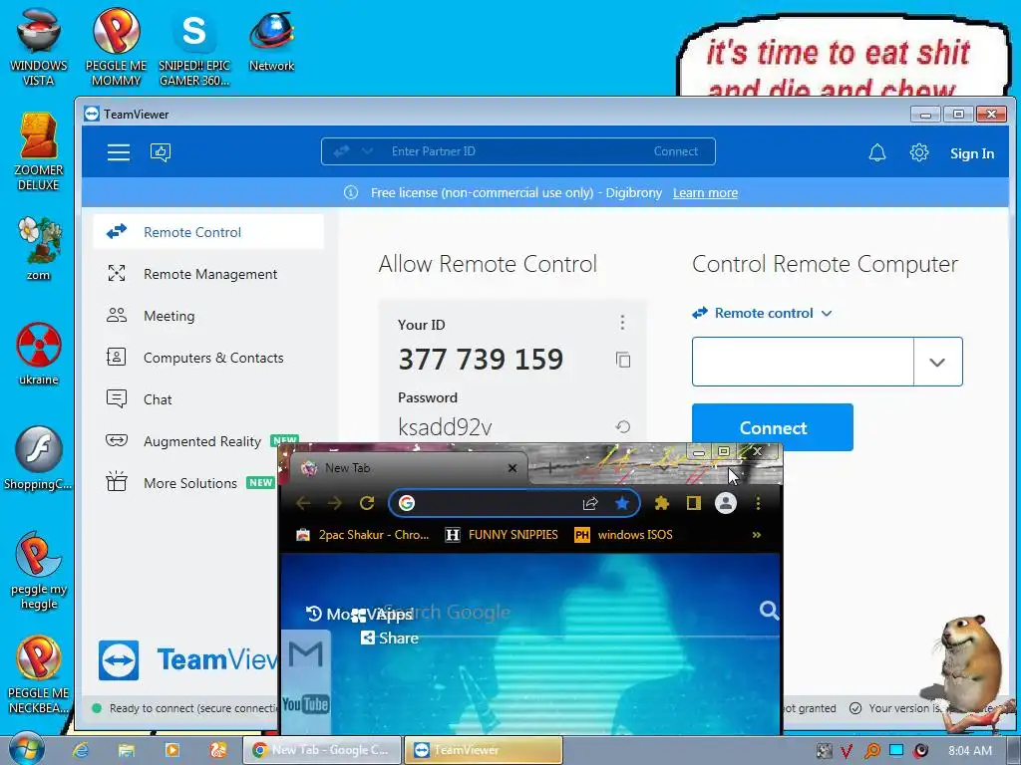Open the ShoppingC... Flash desktop icon
Viewport: 1021px width, 765px height.
tap(39, 458)
